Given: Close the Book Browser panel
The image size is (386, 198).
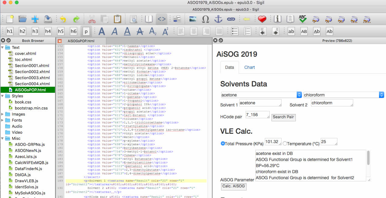Looking at the screenshot, I should point(3,41).
